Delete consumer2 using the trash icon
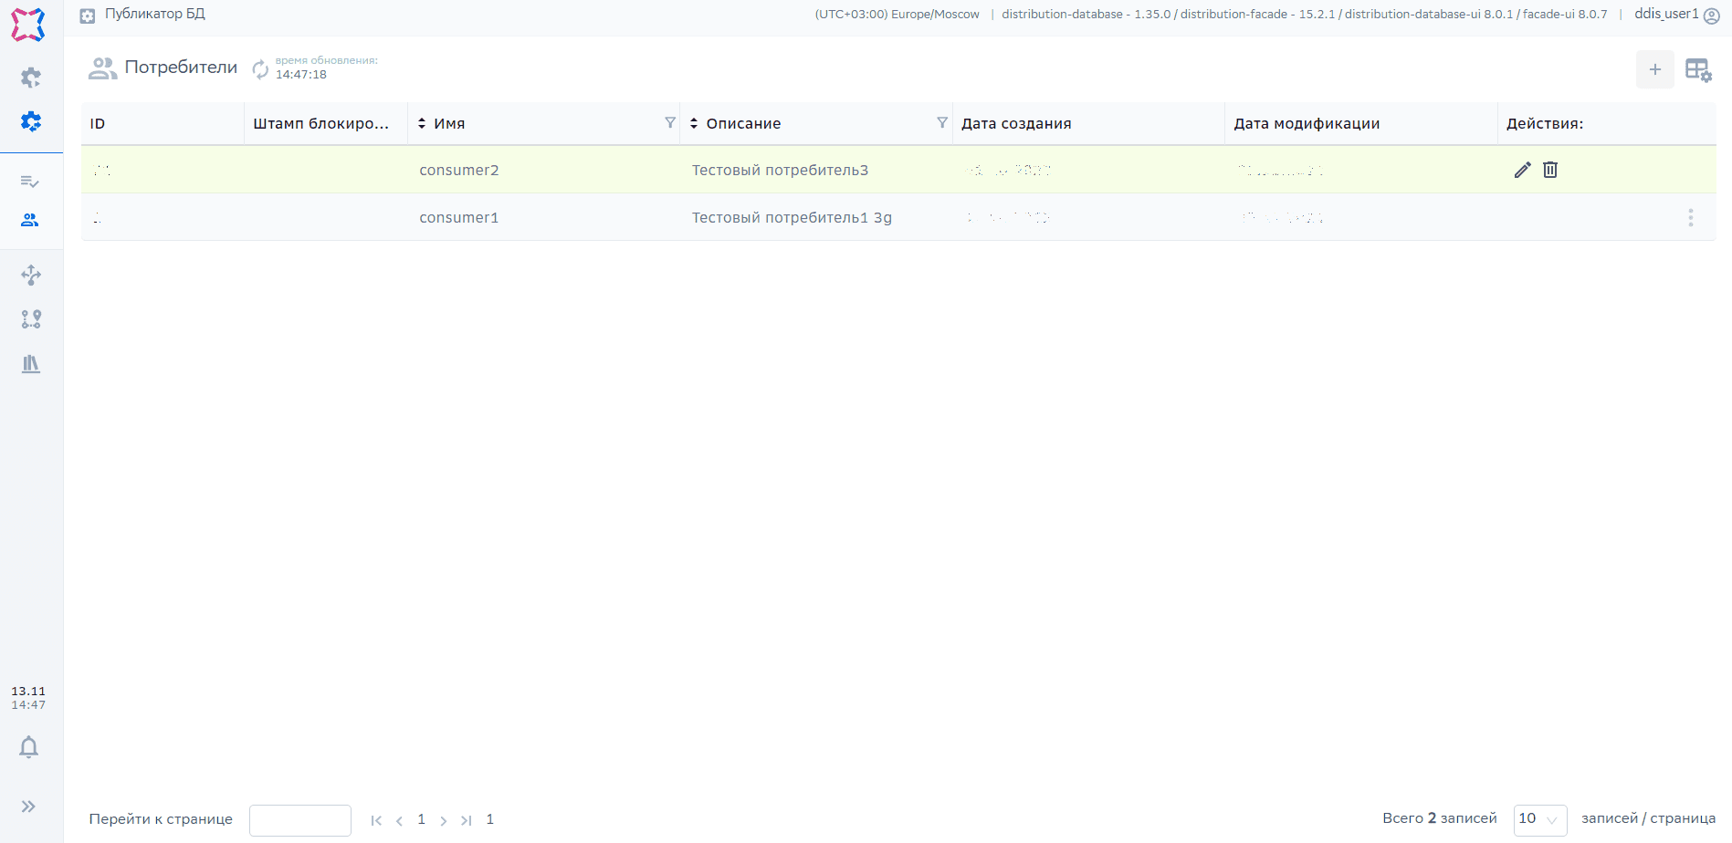 [x=1550, y=170]
